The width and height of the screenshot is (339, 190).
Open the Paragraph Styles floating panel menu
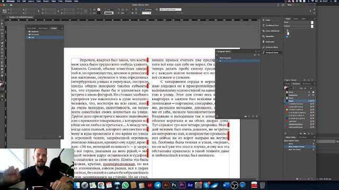pyautogui.click(x=259, y=52)
